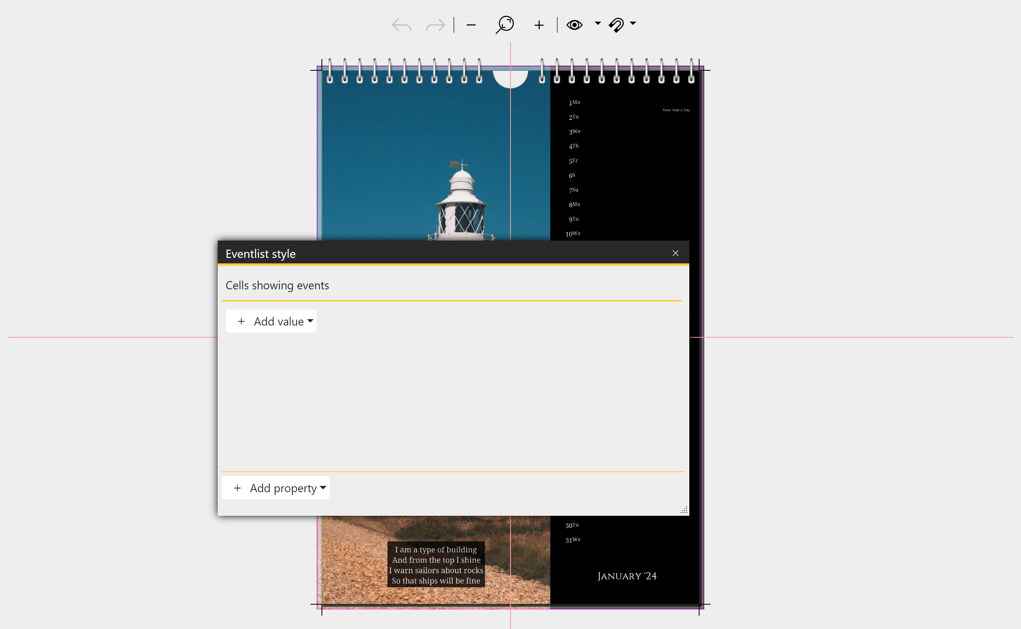Zoom out with minus icon
1021x629 pixels.
click(471, 26)
